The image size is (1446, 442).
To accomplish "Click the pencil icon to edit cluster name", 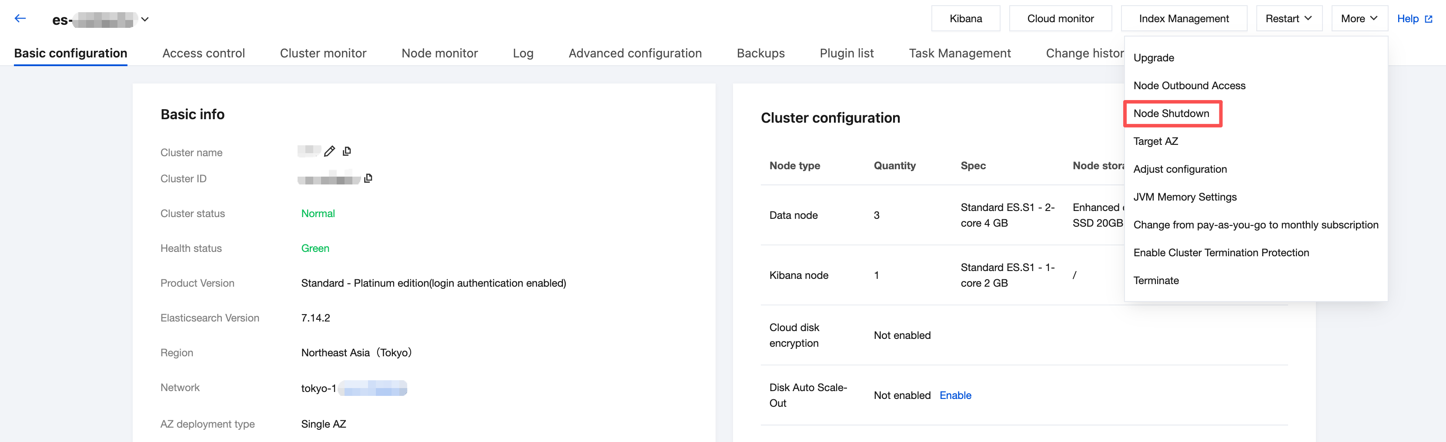I will [329, 151].
